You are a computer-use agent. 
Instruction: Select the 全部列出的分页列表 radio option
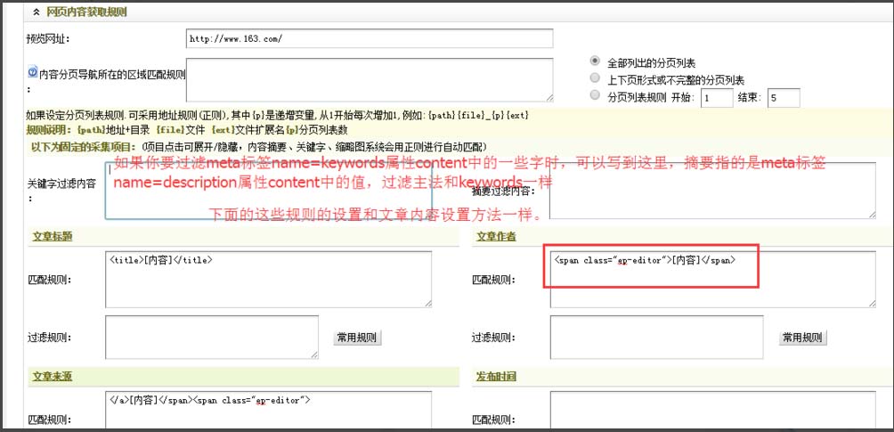click(596, 61)
